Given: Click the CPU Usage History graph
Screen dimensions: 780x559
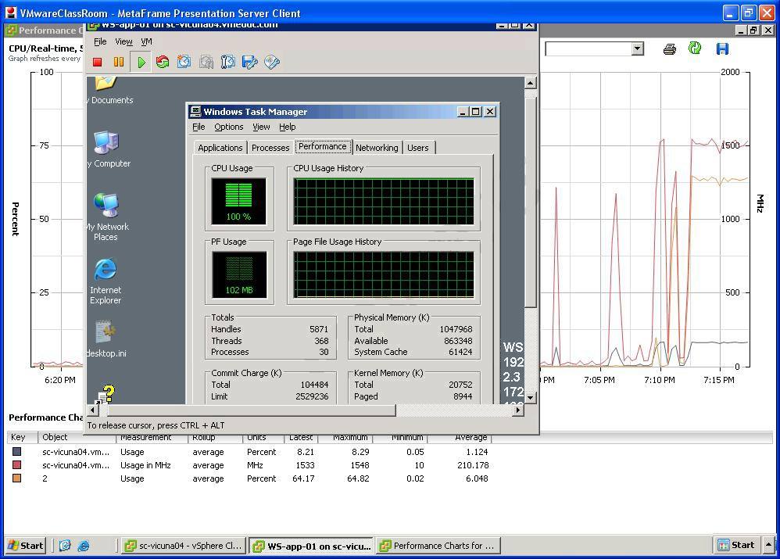Looking at the screenshot, I should click(384, 202).
